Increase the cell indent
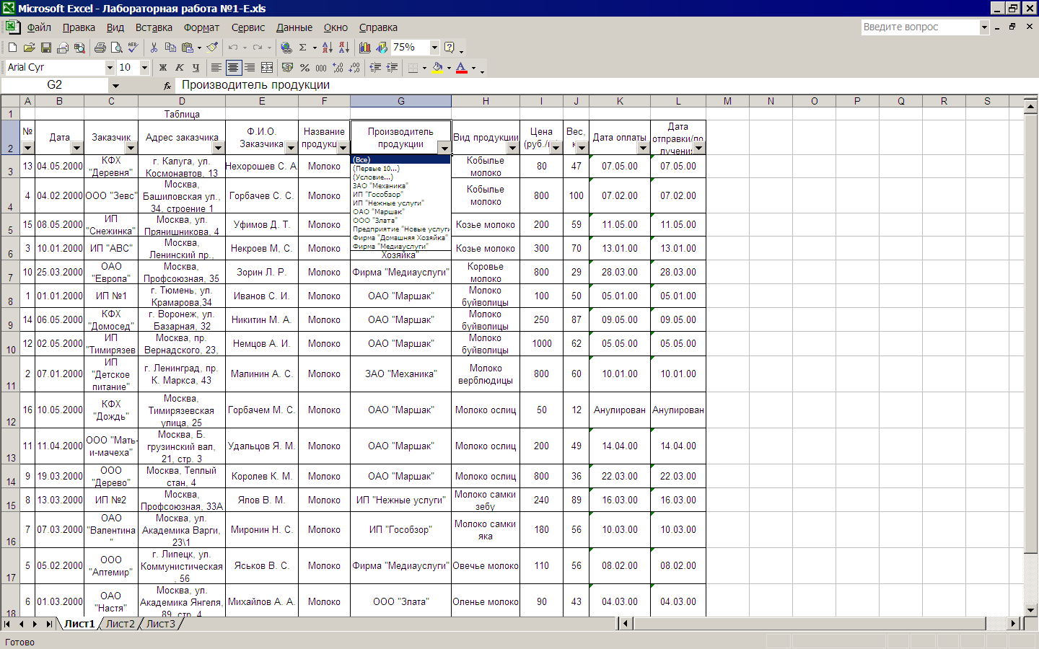The image size is (1039, 649). (x=392, y=67)
